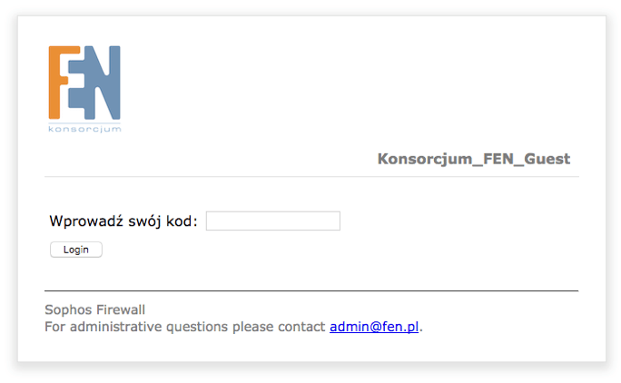The width and height of the screenshot is (621, 383).
Task: Click the Wprowadź swój kod label
Action: (x=123, y=221)
